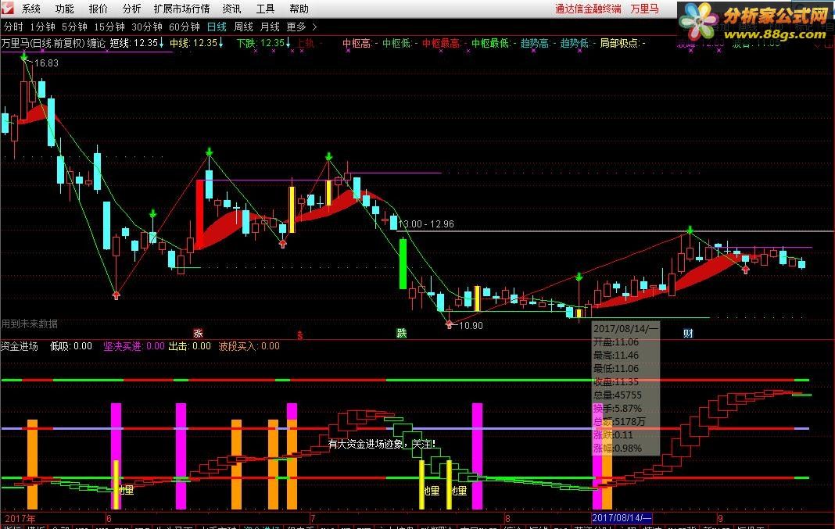This screenshot has height=529, width=835.
Task: Click the 出击: 0.00 indicator value
Action: point(189,346)
